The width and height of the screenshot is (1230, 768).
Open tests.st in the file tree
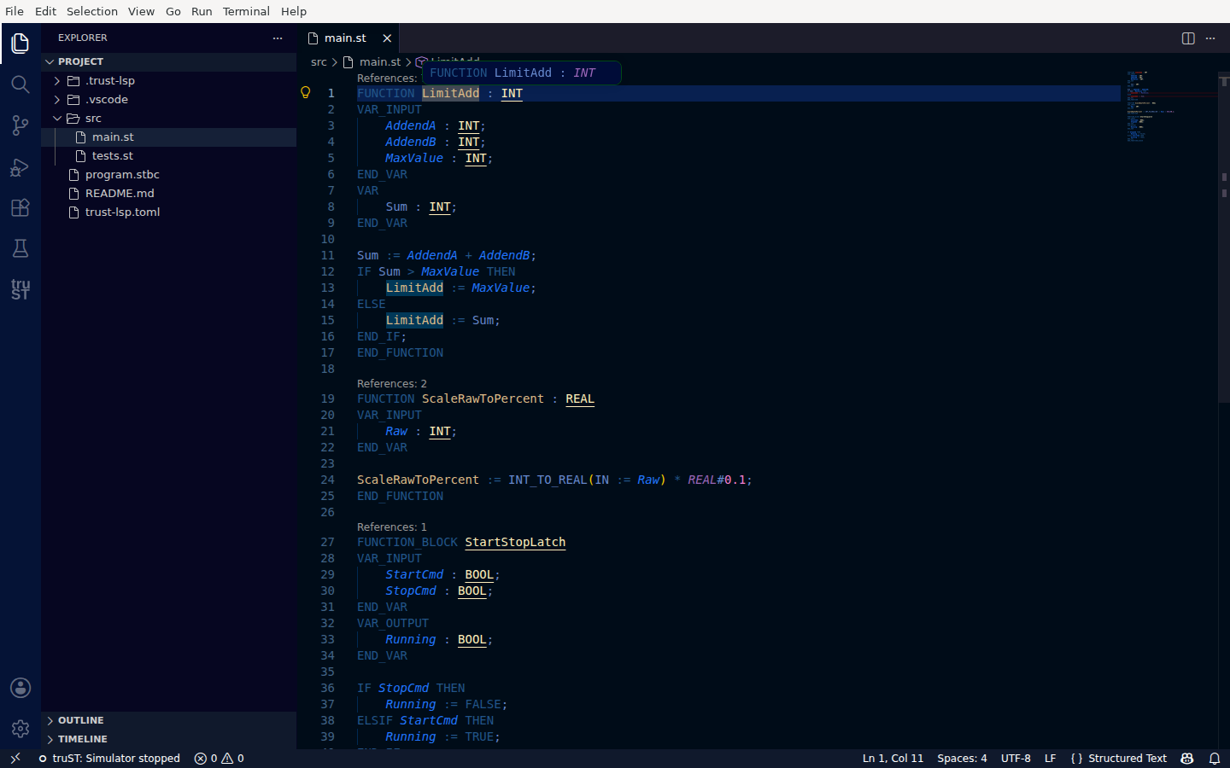coord(169,155)
